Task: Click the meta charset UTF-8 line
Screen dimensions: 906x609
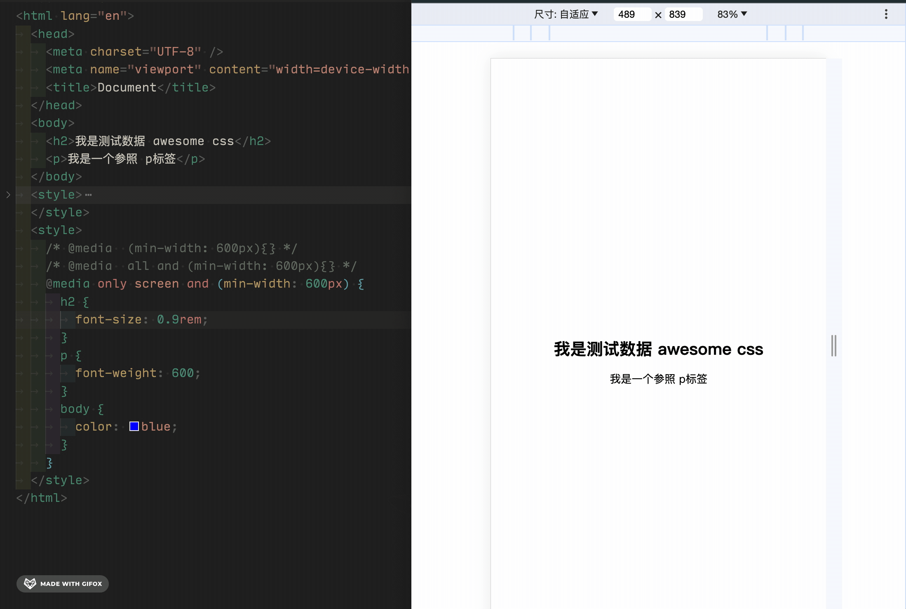Action: pos(134,52)
